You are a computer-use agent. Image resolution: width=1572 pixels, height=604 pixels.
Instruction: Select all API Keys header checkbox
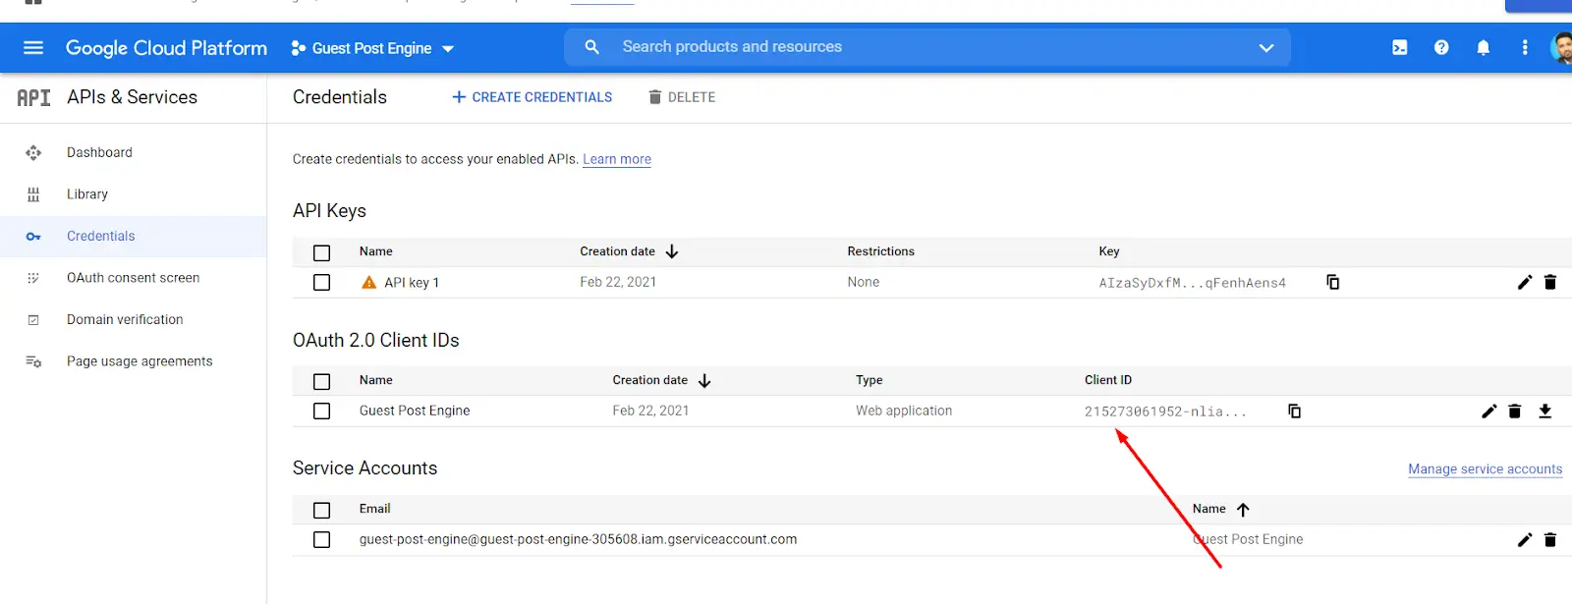click(321, 252)
